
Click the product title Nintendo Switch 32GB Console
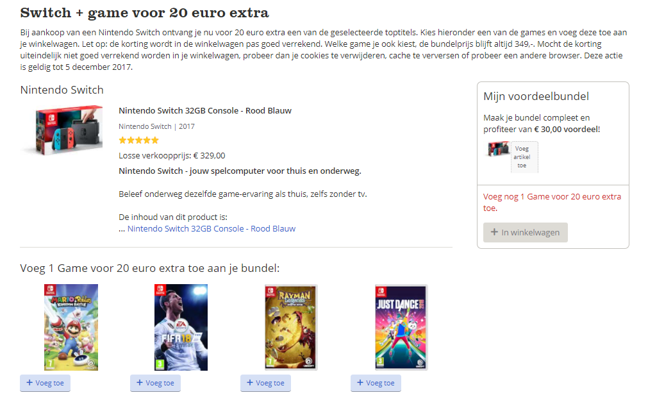pyautogui.click(x=205, y=110)
